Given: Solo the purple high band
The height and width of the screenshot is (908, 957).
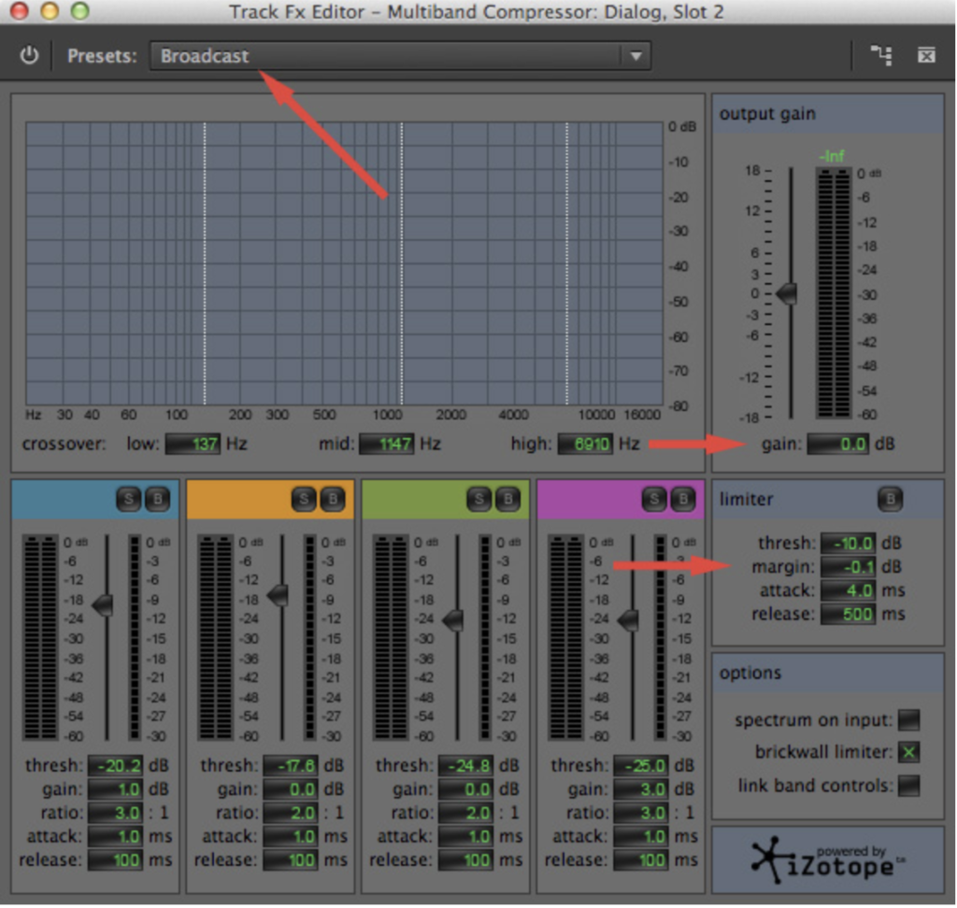Looking at the screenshot, I should pos(653,499).
